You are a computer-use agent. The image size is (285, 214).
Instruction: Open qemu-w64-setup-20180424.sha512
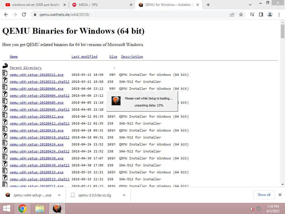point(40,151)
